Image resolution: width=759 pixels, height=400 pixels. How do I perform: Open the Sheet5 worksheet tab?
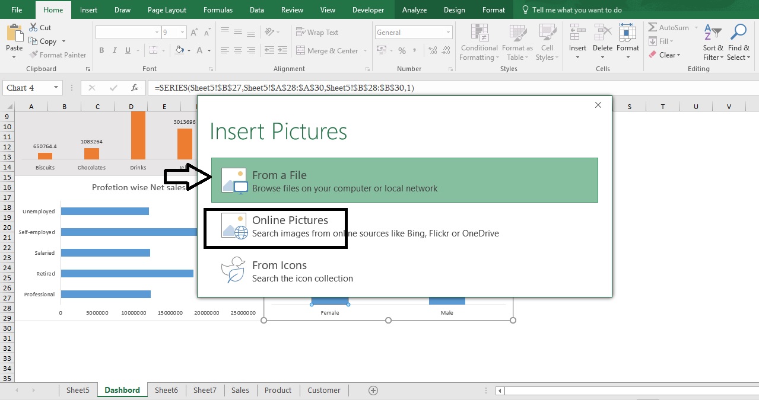click(x=78, y=390)
